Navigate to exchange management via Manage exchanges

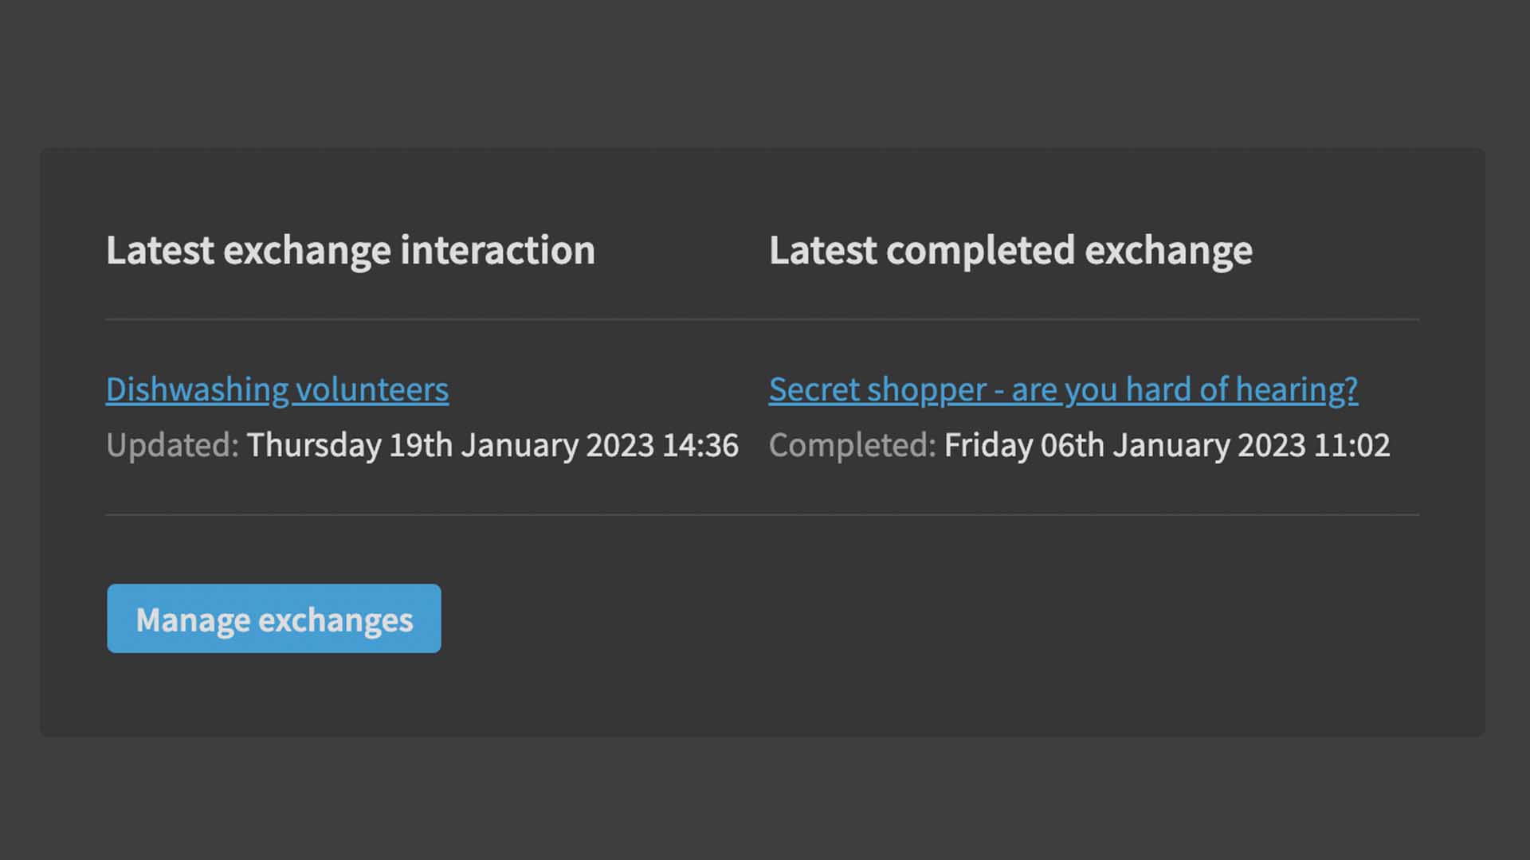pos(273,618)
